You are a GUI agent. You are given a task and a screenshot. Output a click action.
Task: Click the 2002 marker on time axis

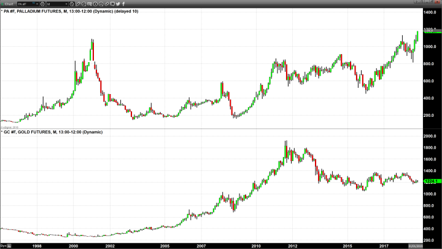point(110,245)
